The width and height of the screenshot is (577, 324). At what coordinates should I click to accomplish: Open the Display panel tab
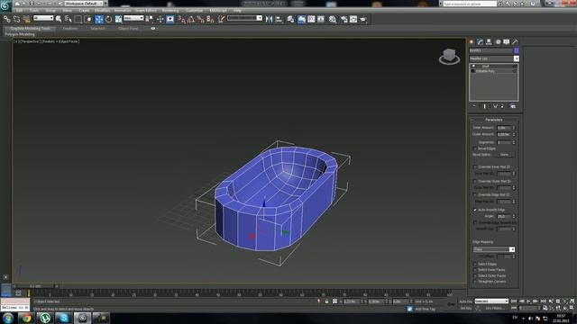(x=507, y=42)
